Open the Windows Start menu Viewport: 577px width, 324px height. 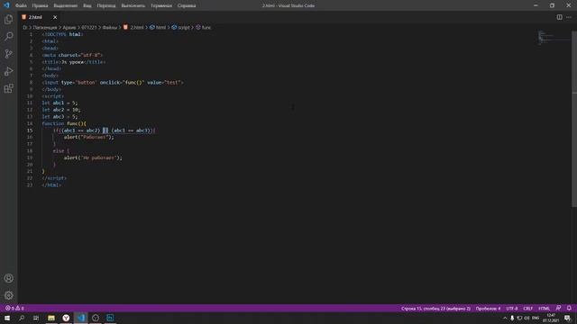click(7, 318)
